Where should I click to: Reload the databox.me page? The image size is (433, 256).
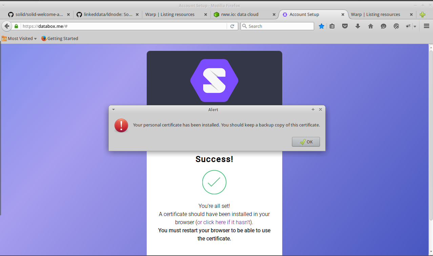point(232,26)
